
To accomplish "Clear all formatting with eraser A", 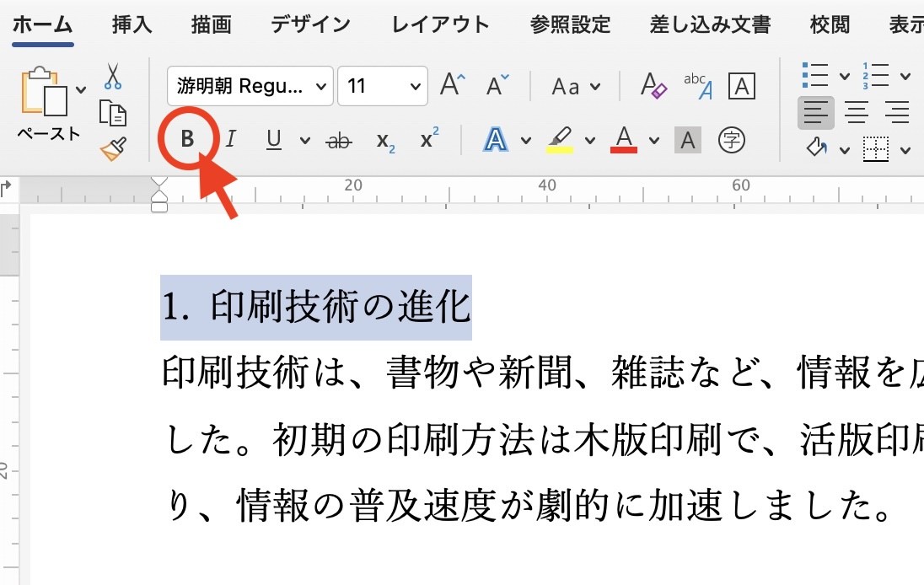I will pyautogui.click(x=653, y=85).
